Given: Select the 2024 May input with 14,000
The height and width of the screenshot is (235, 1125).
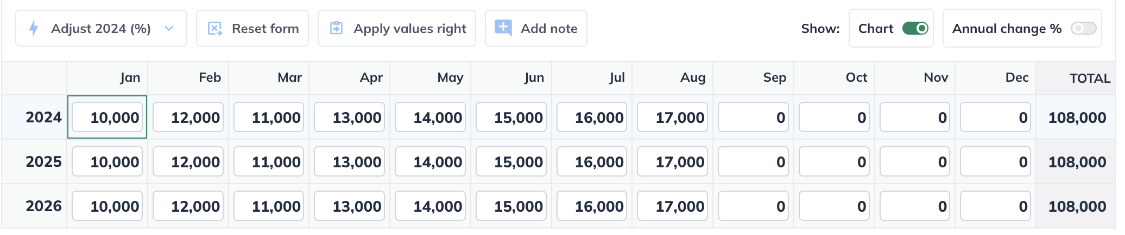Looking at the screenshot, I should coord(430,117).
